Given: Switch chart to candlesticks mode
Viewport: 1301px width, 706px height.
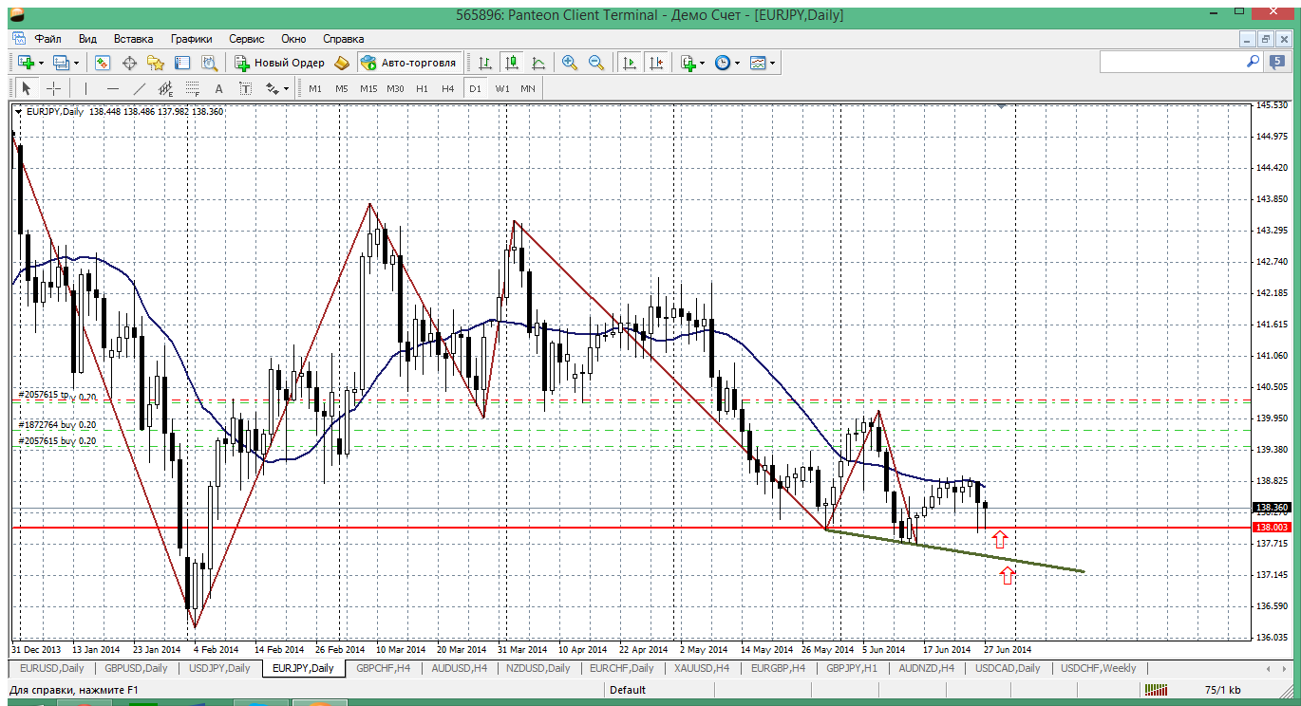Looking at the screenshot, I should click(x=512, y=63).
